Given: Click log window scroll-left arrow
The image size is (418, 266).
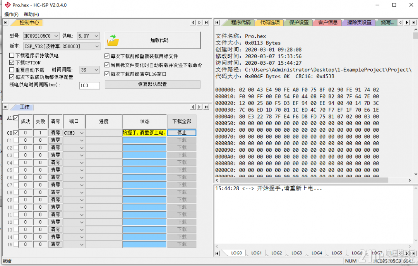Looking at the screenshot, I should coord(217,246).
